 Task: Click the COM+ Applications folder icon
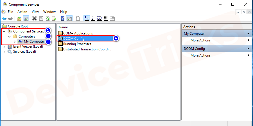(x=60, y=33)
